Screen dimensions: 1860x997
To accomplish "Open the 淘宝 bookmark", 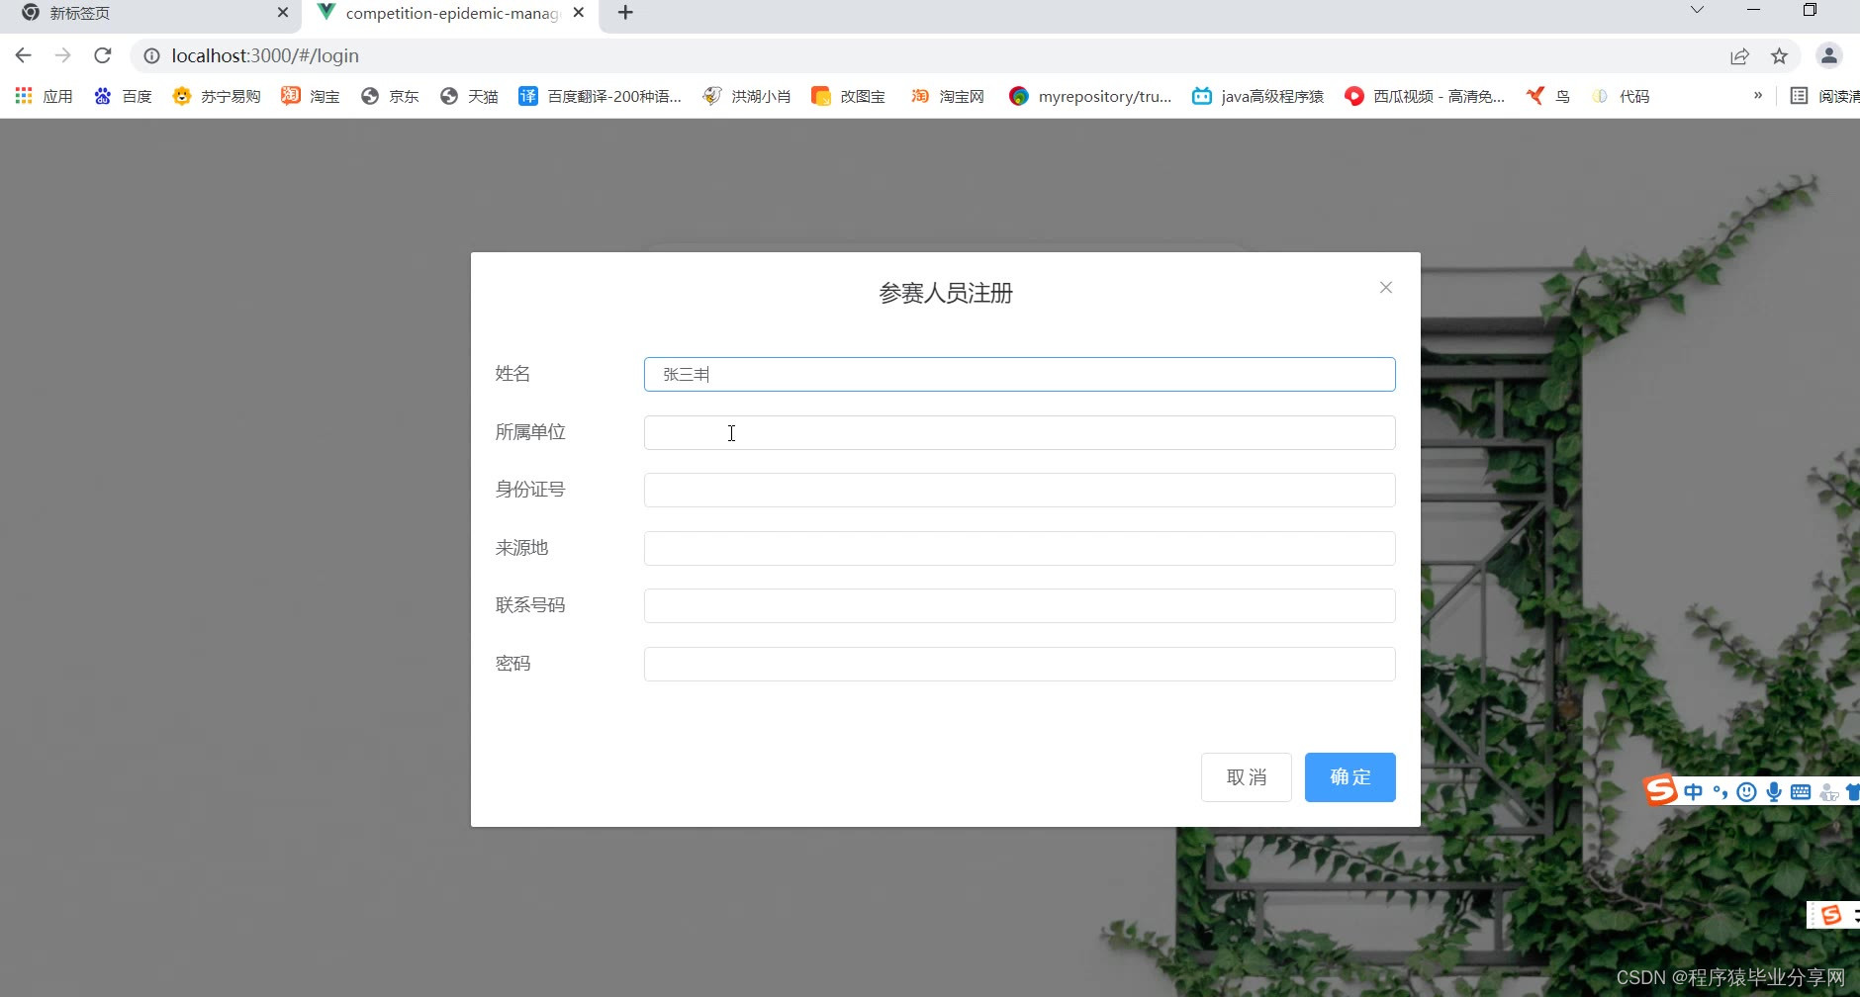I will [x=311, y=96].
